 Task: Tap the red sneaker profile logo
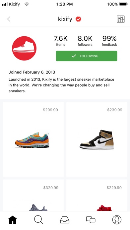coord(24,48)
